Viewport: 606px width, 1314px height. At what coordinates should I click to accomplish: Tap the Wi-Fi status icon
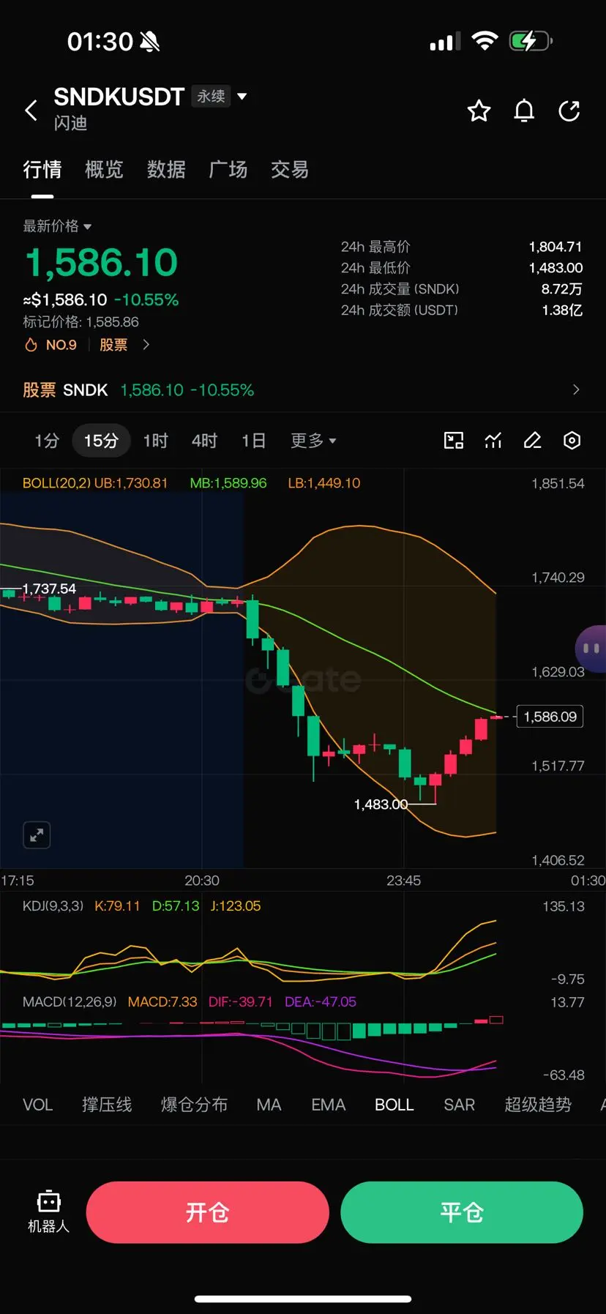[x=485, y=41]
